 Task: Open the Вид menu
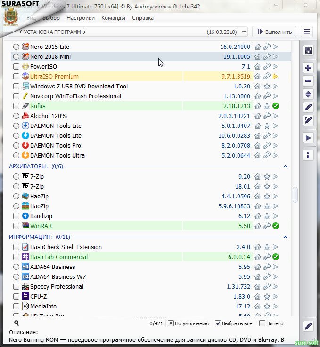click(31, 18)
